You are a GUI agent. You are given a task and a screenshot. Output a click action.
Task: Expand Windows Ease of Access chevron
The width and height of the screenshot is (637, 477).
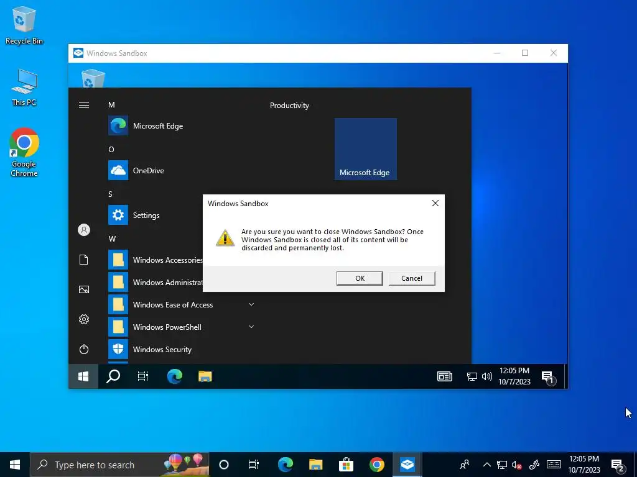251,304
